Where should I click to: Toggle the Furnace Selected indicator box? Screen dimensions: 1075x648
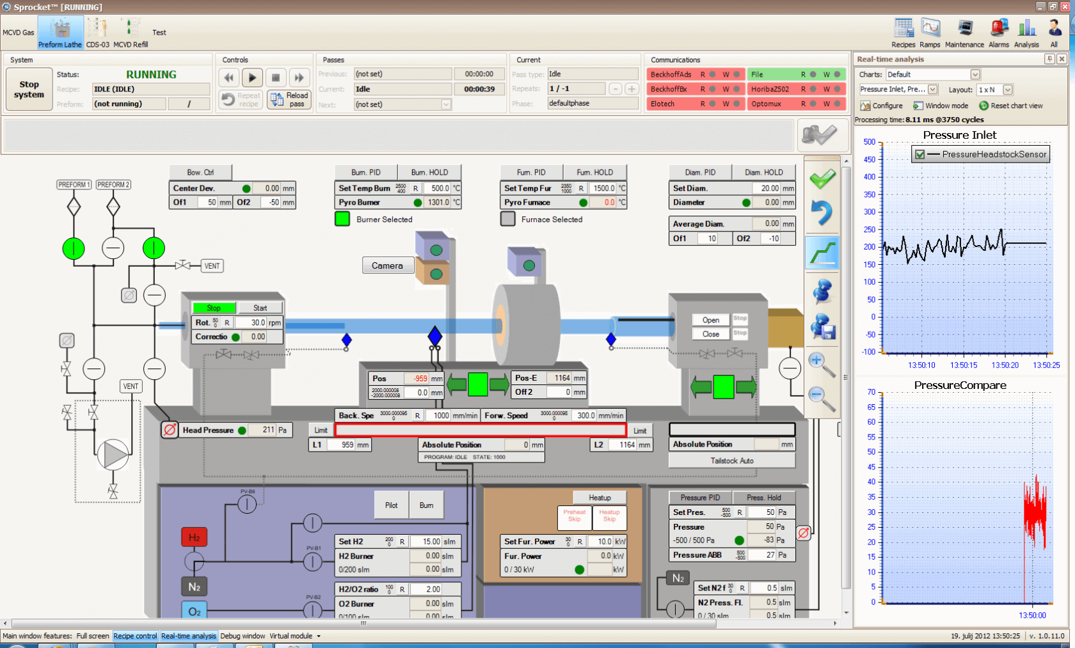tap(508, 219)
